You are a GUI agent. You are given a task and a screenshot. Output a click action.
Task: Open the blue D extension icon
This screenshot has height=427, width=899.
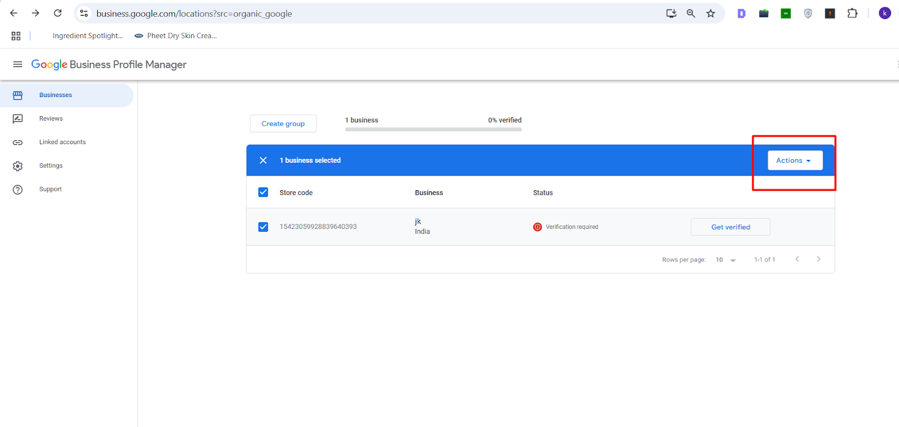click(742, 13)
